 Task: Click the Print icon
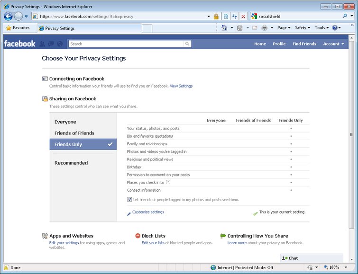(265, 28)
